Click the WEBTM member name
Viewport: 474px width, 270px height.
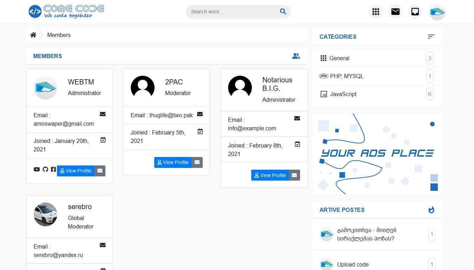tap(81, 82)
